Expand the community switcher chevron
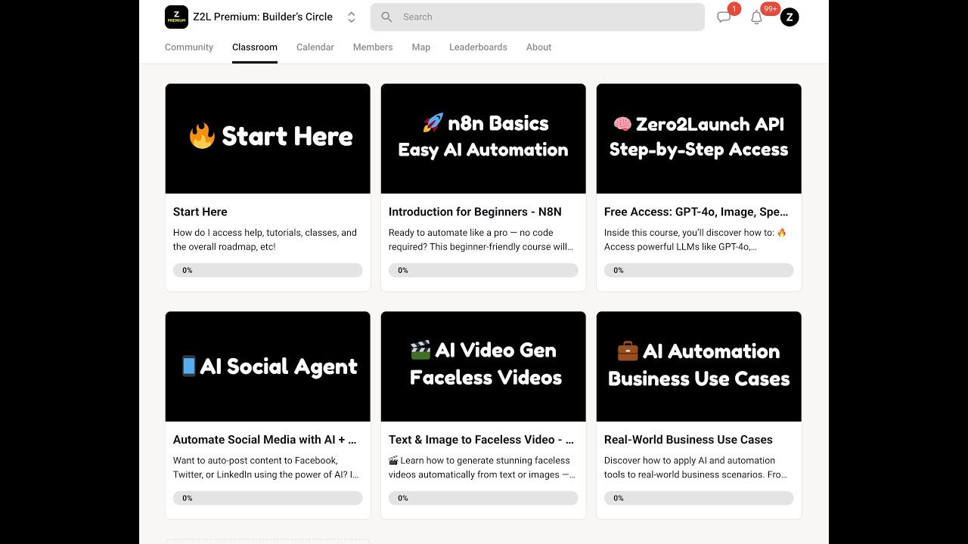968x544 pixels. point(351,17)
